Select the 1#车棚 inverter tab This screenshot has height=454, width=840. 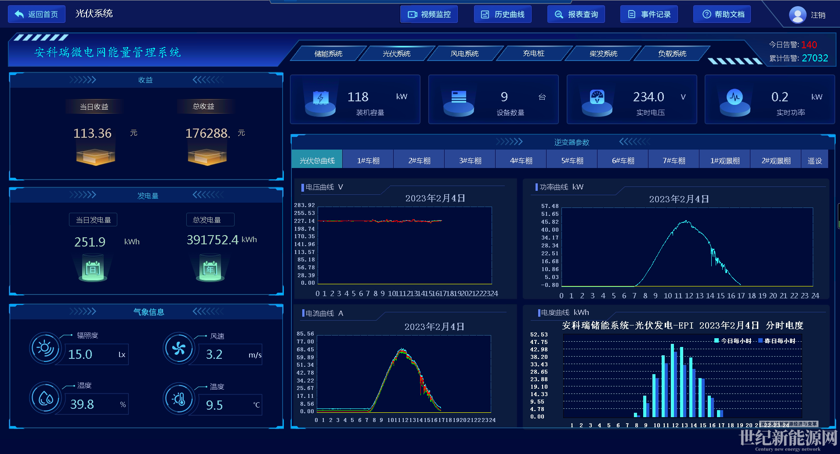coord(368,161)
